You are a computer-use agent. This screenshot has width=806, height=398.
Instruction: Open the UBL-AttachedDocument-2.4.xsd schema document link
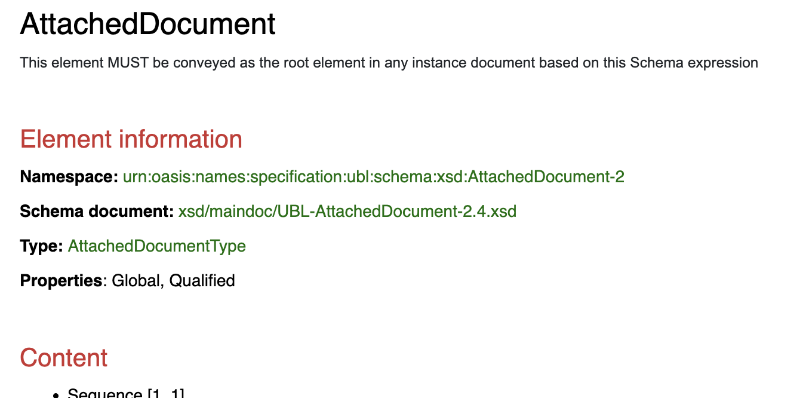tap(347, 212)
